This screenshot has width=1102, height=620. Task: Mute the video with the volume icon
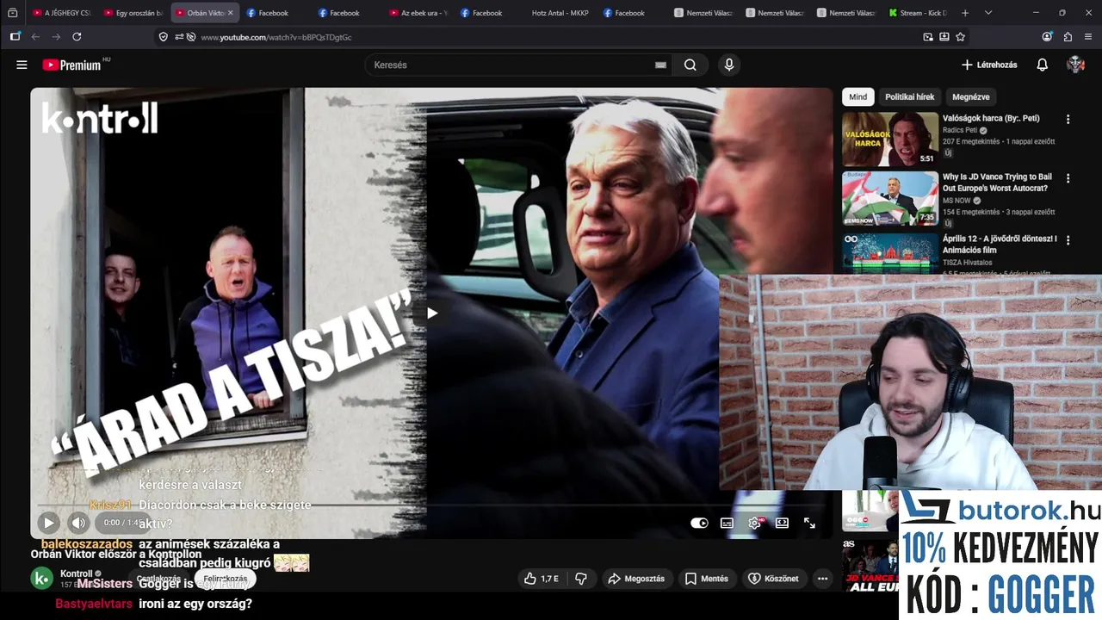point(78,523)
